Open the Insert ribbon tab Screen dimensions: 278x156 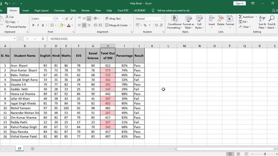26,10
